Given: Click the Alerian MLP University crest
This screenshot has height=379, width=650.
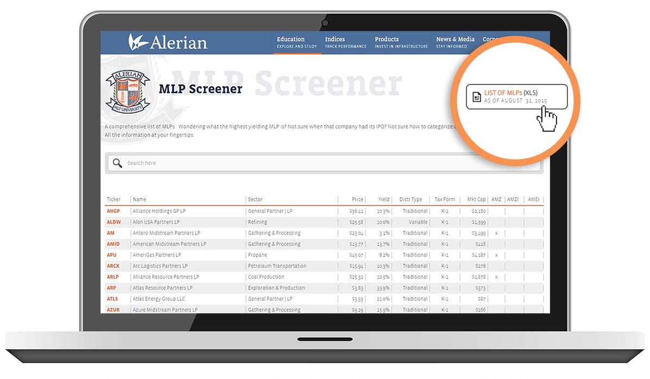Looking at the screenshot, I should [x=128, y=91].
